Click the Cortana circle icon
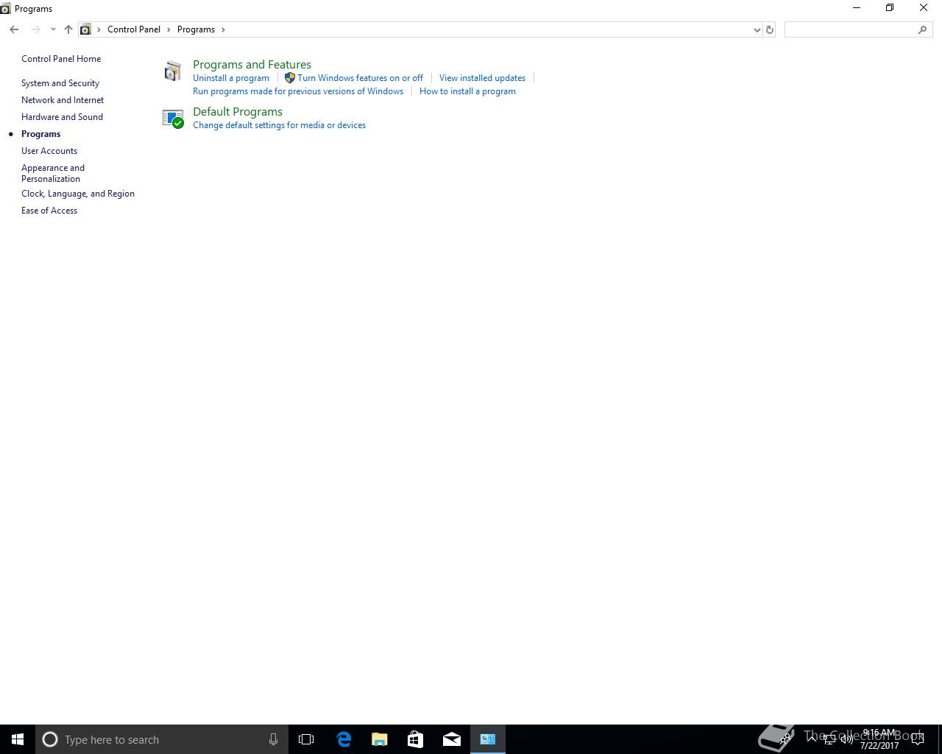Screen dimensions: 942x754 click(50, 739)
